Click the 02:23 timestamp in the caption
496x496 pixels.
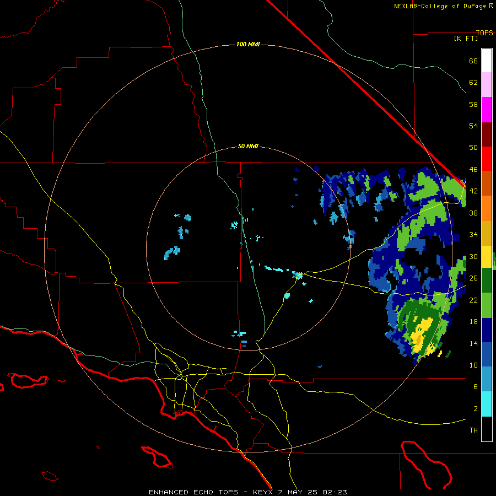pos(335,492)
